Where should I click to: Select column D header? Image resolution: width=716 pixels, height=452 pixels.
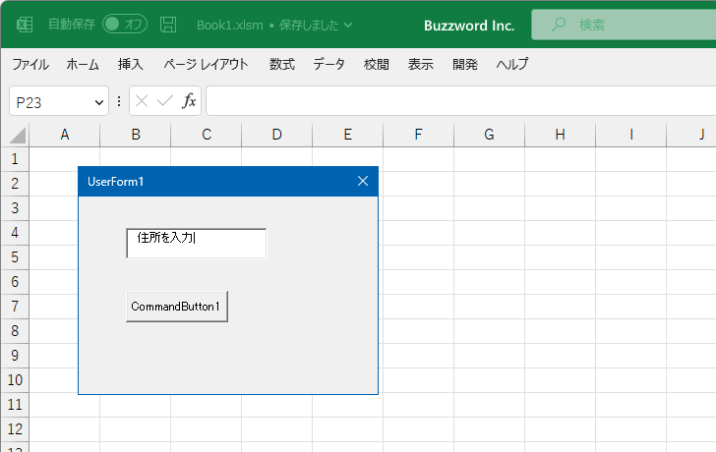click(x=276, y=135)
